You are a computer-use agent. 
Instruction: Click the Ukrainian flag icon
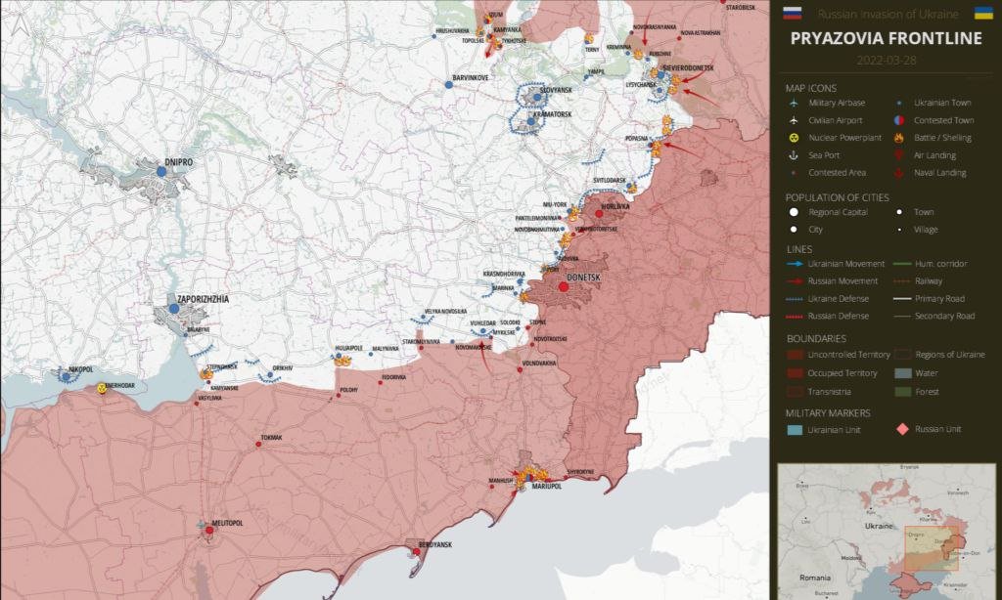point(981,14)
